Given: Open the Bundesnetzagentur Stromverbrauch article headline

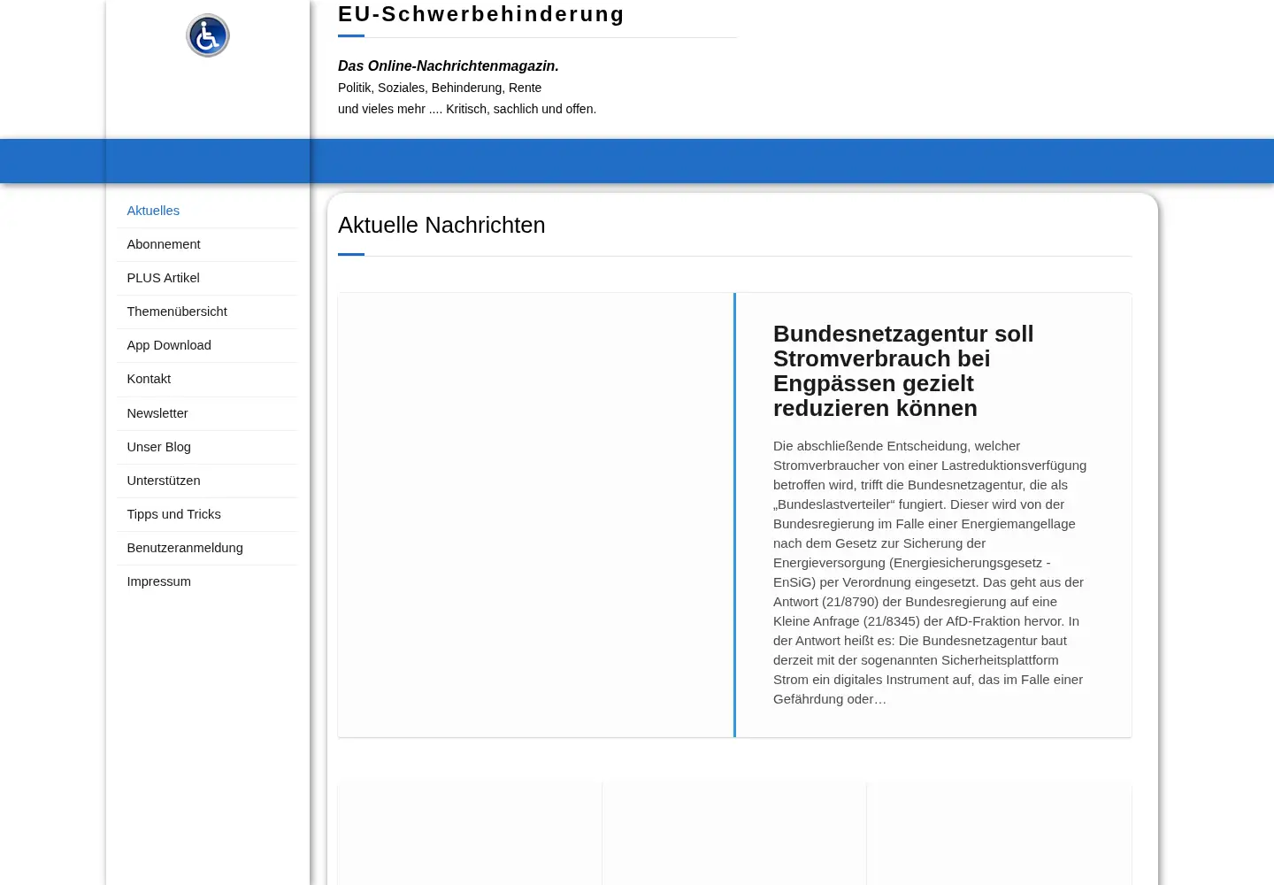Looking at the screenshot, I should [903, 371].
